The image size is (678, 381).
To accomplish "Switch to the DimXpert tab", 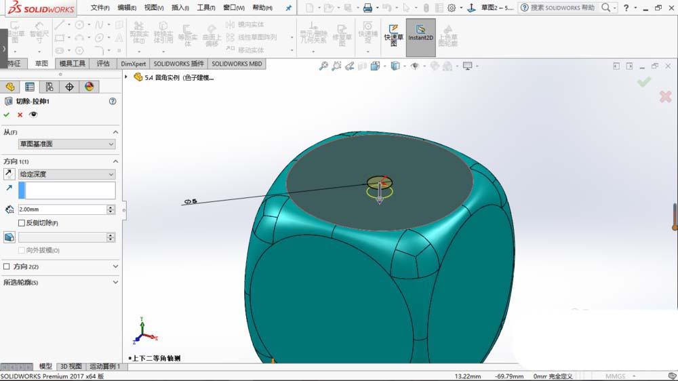I will [x=133, y=64].
